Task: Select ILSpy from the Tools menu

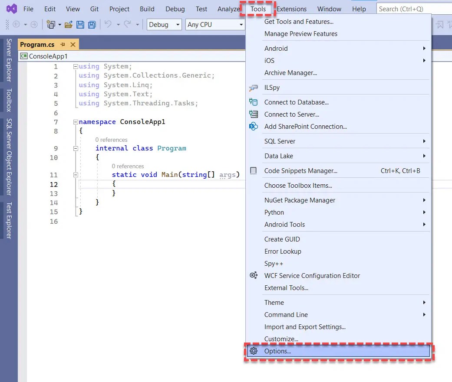Action: click(273, 87)
